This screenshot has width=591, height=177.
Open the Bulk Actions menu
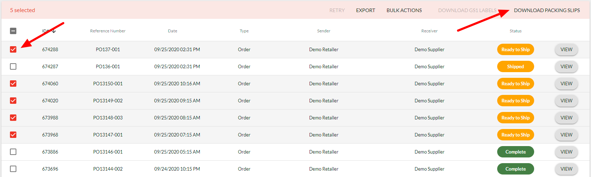click(x=404, y=10)
